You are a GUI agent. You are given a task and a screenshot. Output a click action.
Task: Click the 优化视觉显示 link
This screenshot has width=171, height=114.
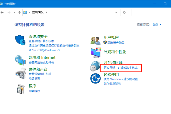pyautogui.click(x=112, y=83)
